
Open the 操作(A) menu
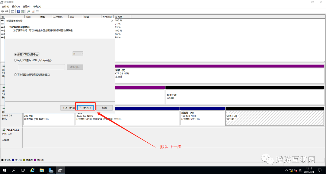16,7
